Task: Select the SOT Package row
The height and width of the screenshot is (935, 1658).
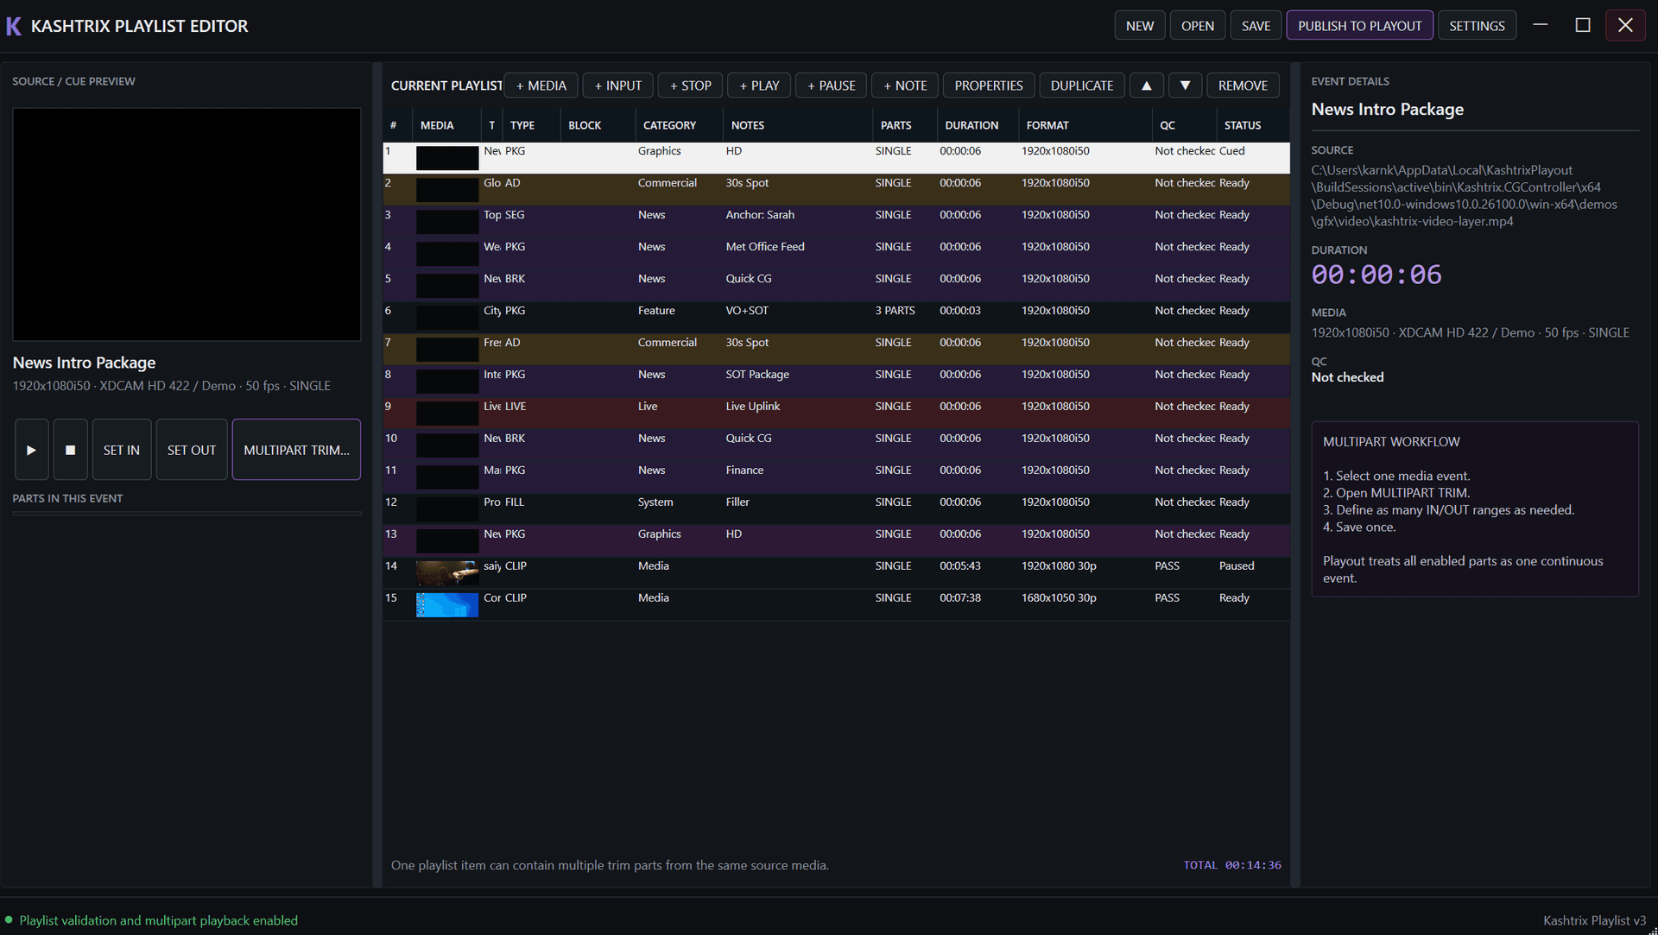Action: coord(836,382)
